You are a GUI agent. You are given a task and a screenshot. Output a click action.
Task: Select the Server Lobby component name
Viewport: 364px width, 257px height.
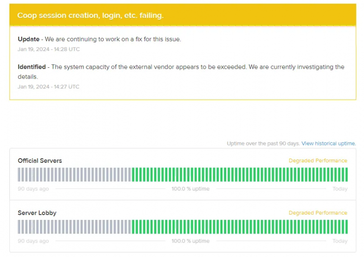(x=37, y=213)
